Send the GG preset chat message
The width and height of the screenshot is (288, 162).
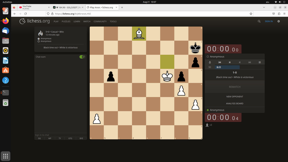39,138
